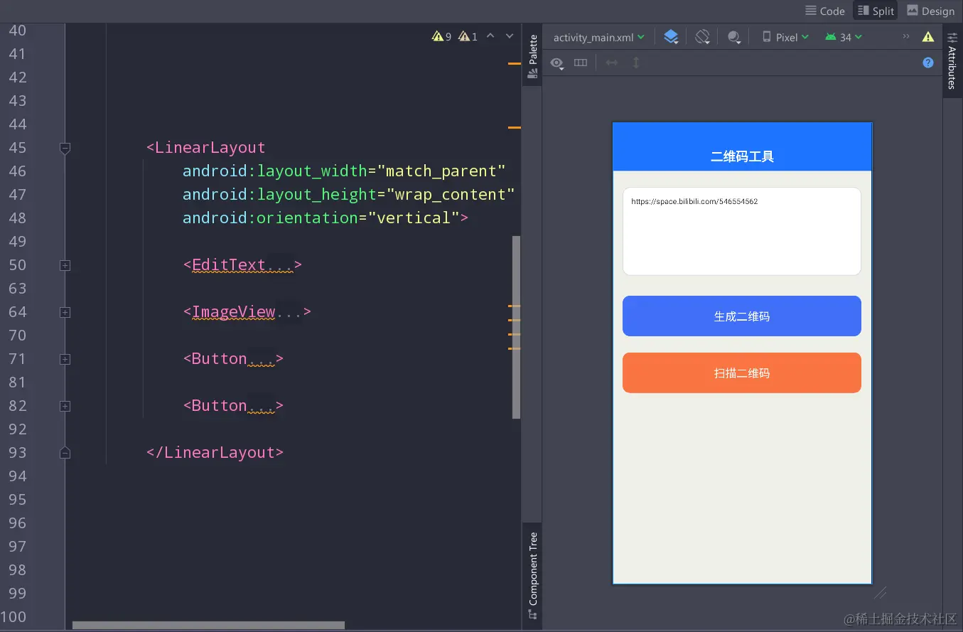Expand the folded EditText block
This screenshot has width=963, height=632.
pyautogui.click(x=65, y=265)
